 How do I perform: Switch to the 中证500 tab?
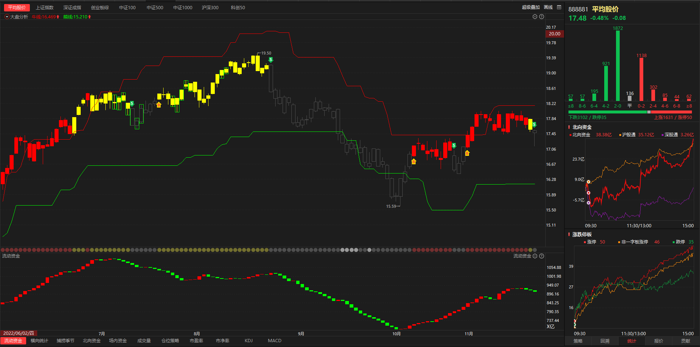pyautogui.click(x=155, y=7)
